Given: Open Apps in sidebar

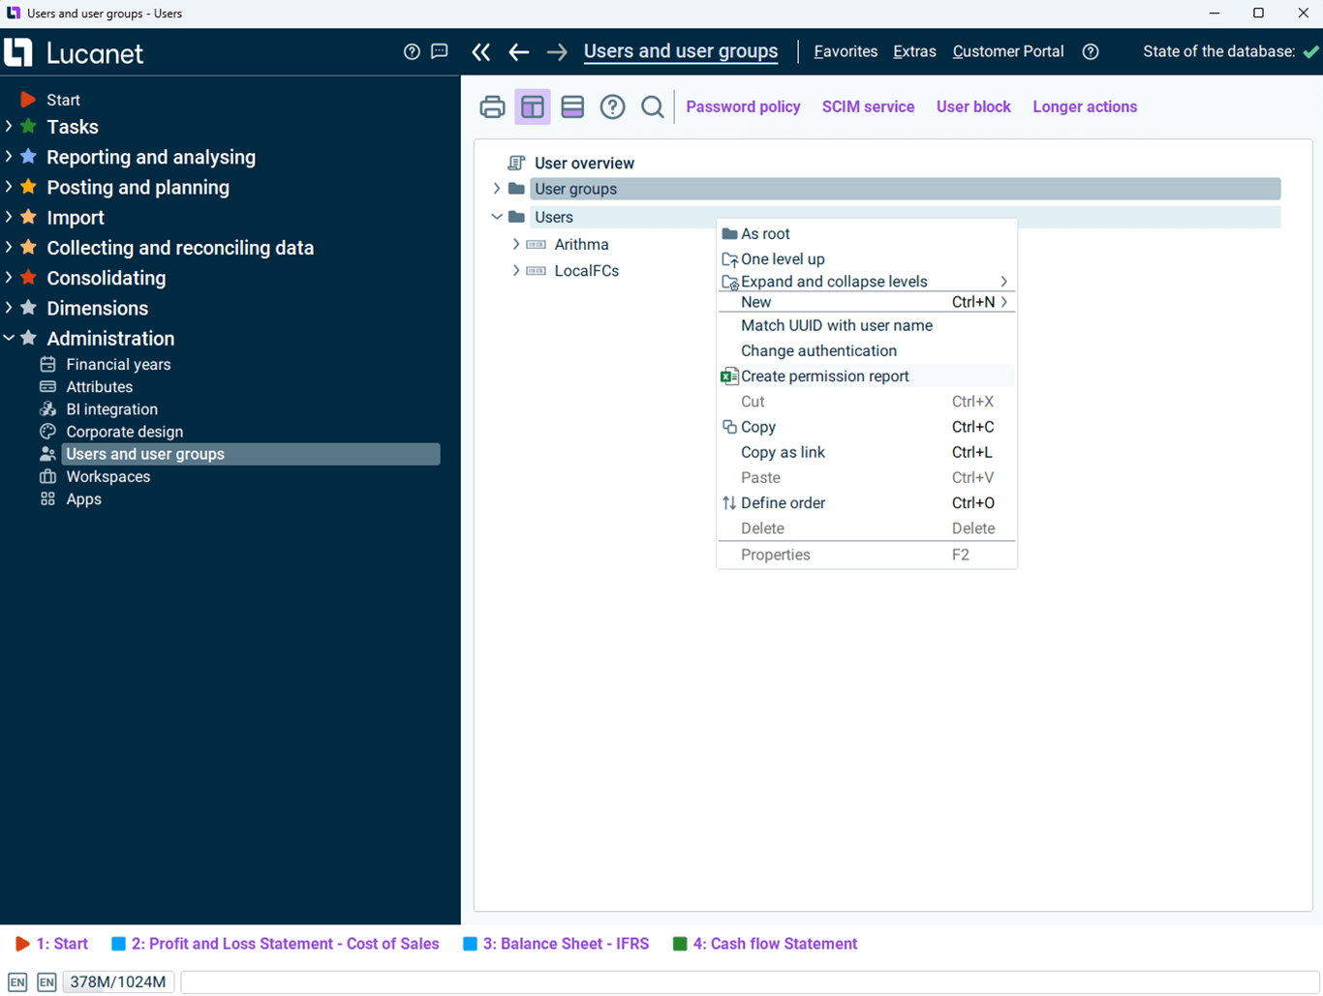Looking at the screenshot, I should (x=83, y=498).
